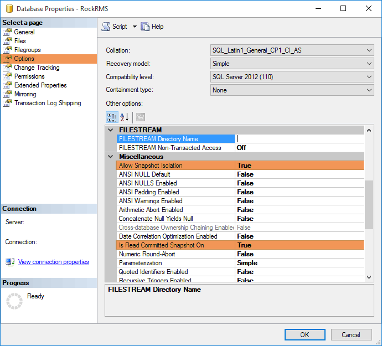Click the grid scroll up arrow

(x=369, y=130)
